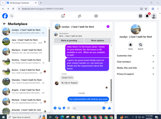The height and width of the screenshot is (119, 161).
Task: Open notifications bell with red badge
Action: [147, 16]
